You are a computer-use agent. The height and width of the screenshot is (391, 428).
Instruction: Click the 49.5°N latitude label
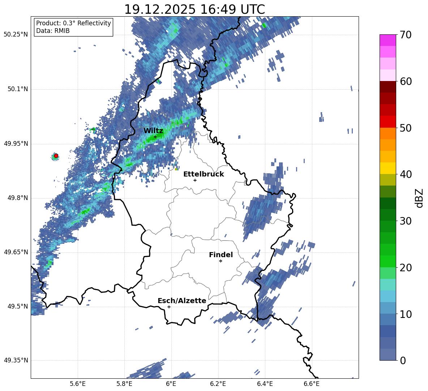click(18, 306)
